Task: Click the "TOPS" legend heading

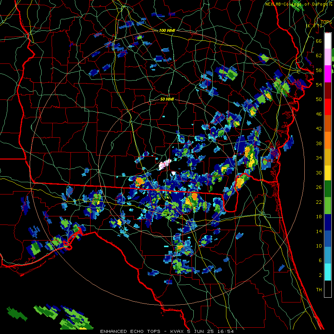Action: point(326,22)
